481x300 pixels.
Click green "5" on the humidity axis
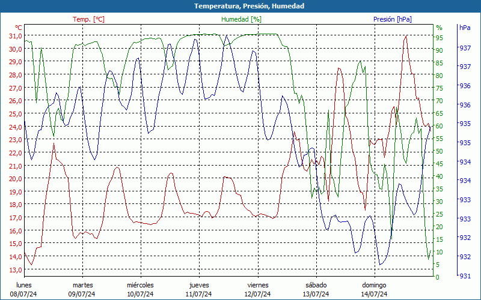(x=438, y=265)
